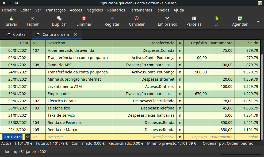Toggle reconcile flag for Hipermercado da avenida
The width and height of the screenshot is (264, 157).
[x=180, y=50]
